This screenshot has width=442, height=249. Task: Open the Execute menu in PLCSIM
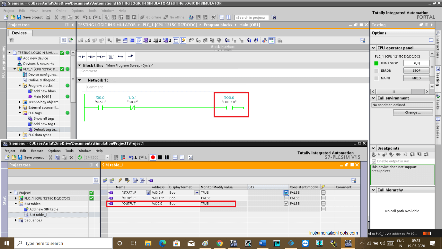point(37,151)
